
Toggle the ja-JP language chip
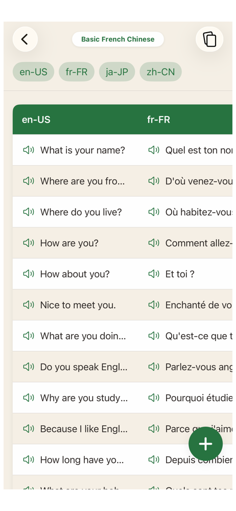pos(117,72)
